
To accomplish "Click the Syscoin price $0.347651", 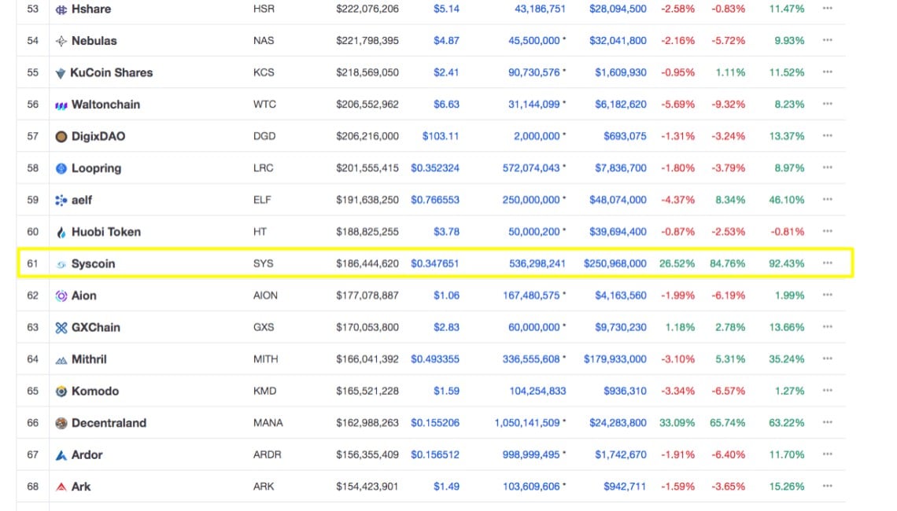I will pyautogui.click(x=435, y=263).
